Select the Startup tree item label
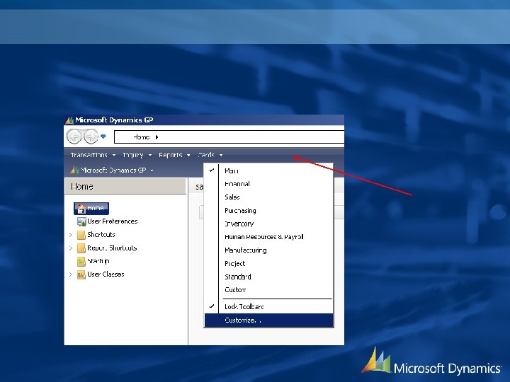Viewport: 510px width, 382px height. [98, 261]
